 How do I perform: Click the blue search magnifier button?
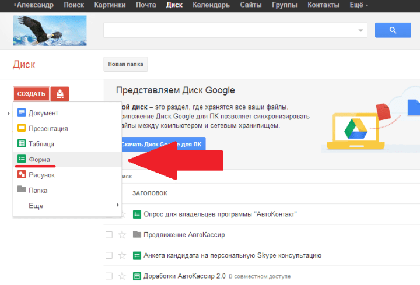pos(393,30)
